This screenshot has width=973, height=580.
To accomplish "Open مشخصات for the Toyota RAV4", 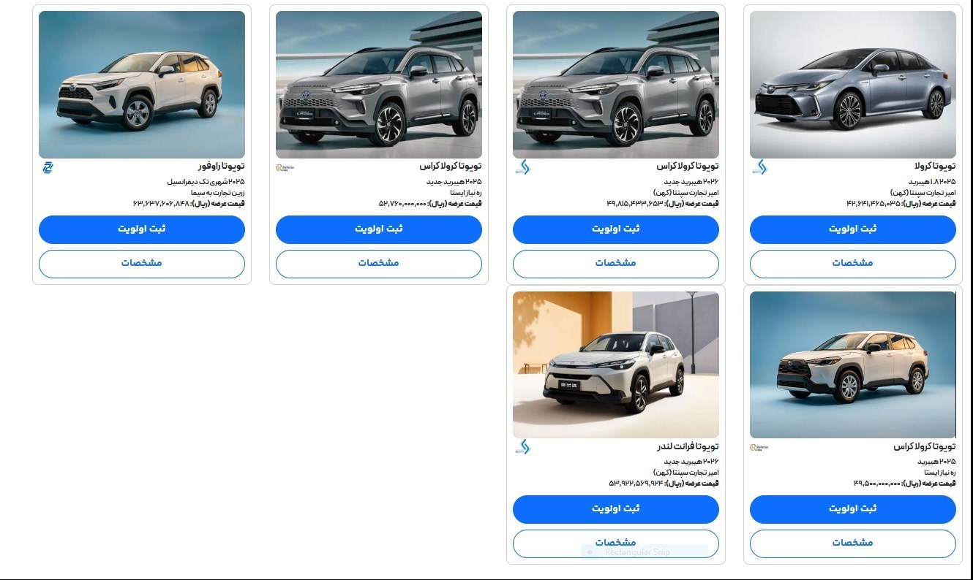I will pyautogui.click(x=142, y=264).
